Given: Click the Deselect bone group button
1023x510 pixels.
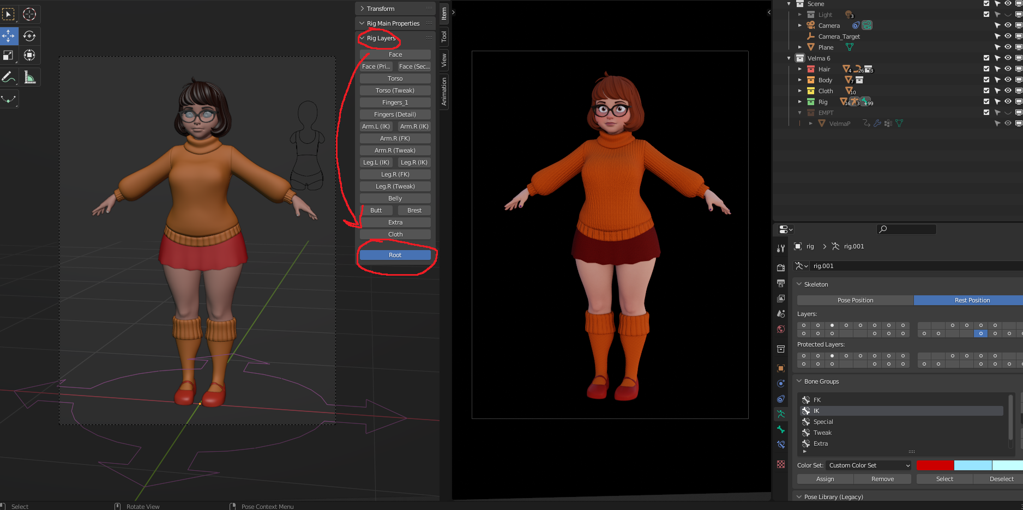Looking at the screenshot, I should click(x=998, y=479).
